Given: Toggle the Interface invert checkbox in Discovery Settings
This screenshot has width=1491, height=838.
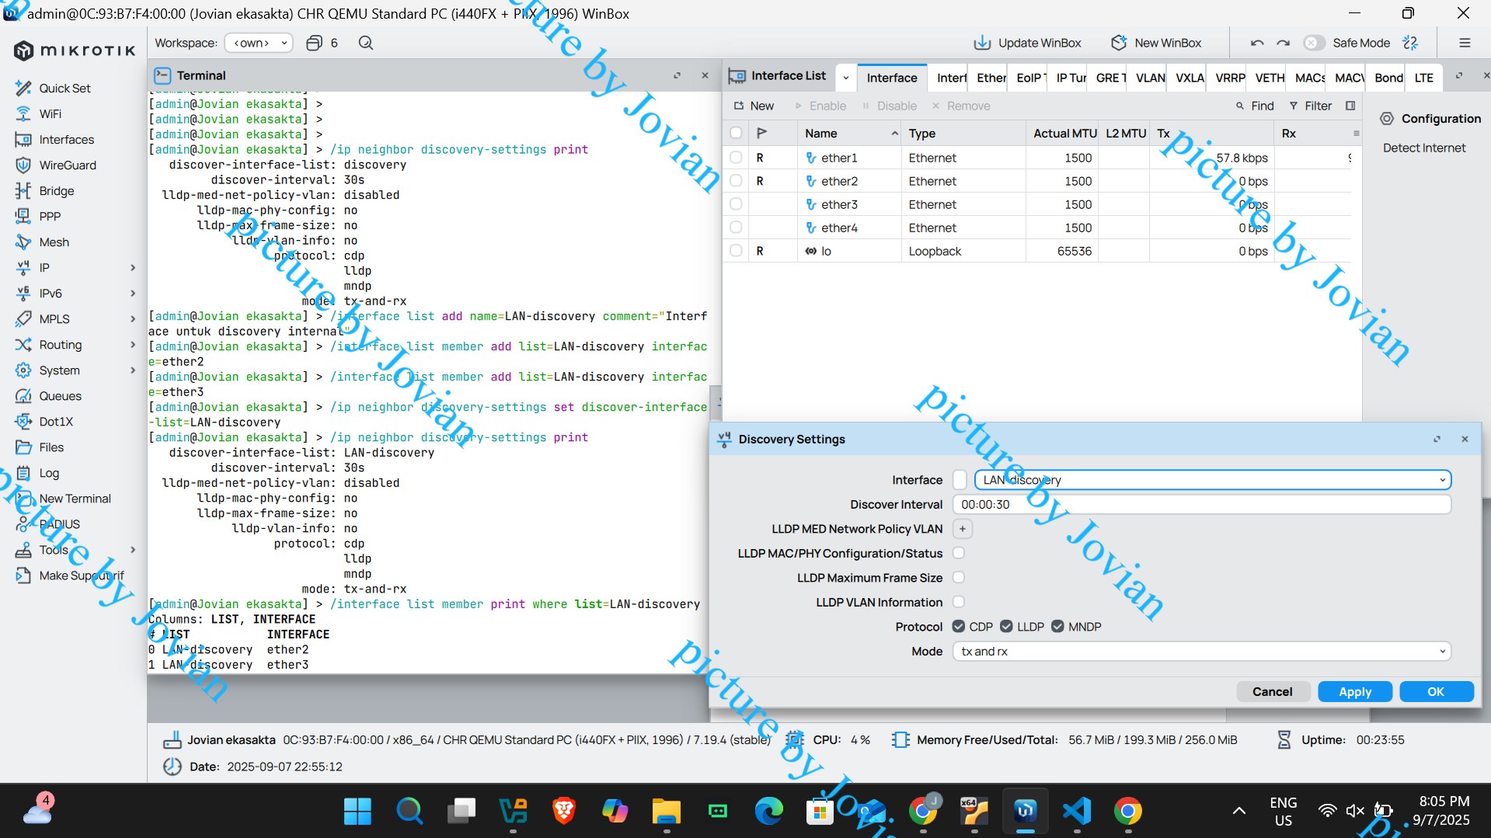Looking at the screenshot, I should pos(960,480).
